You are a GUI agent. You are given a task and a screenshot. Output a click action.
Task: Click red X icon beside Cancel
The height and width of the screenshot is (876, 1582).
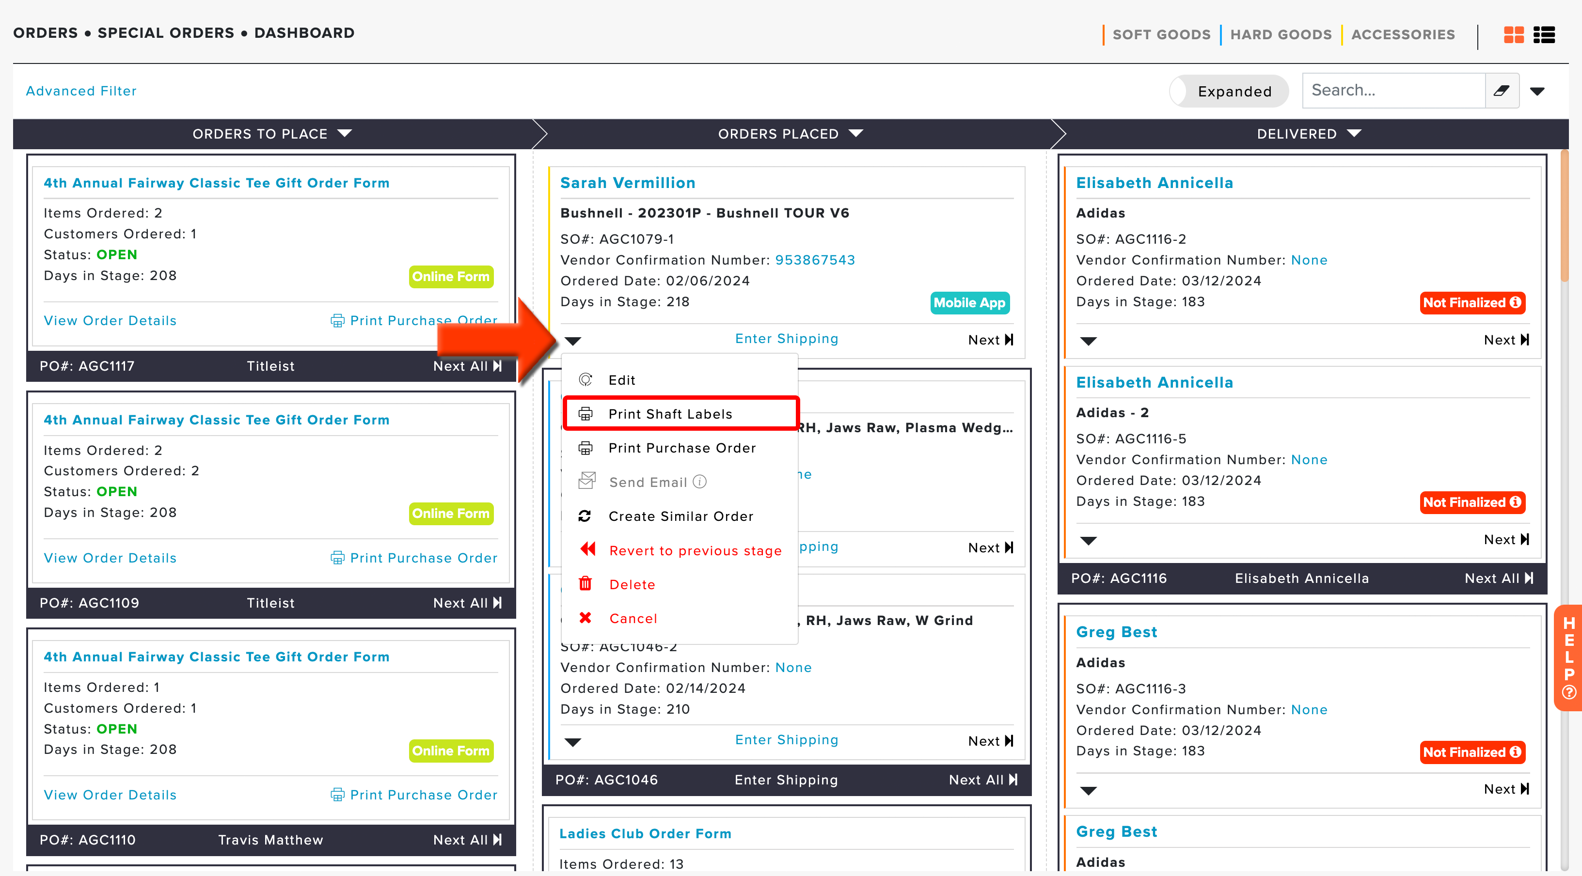pyautogui.click(x=585, y=618)
